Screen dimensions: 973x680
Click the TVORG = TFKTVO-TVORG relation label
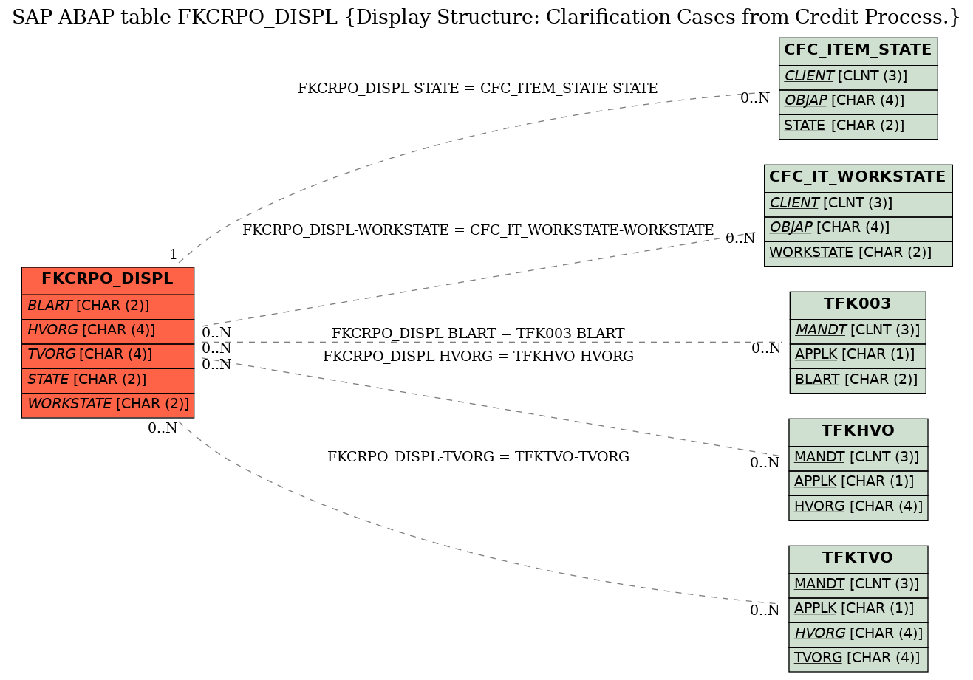coord(478,457)
